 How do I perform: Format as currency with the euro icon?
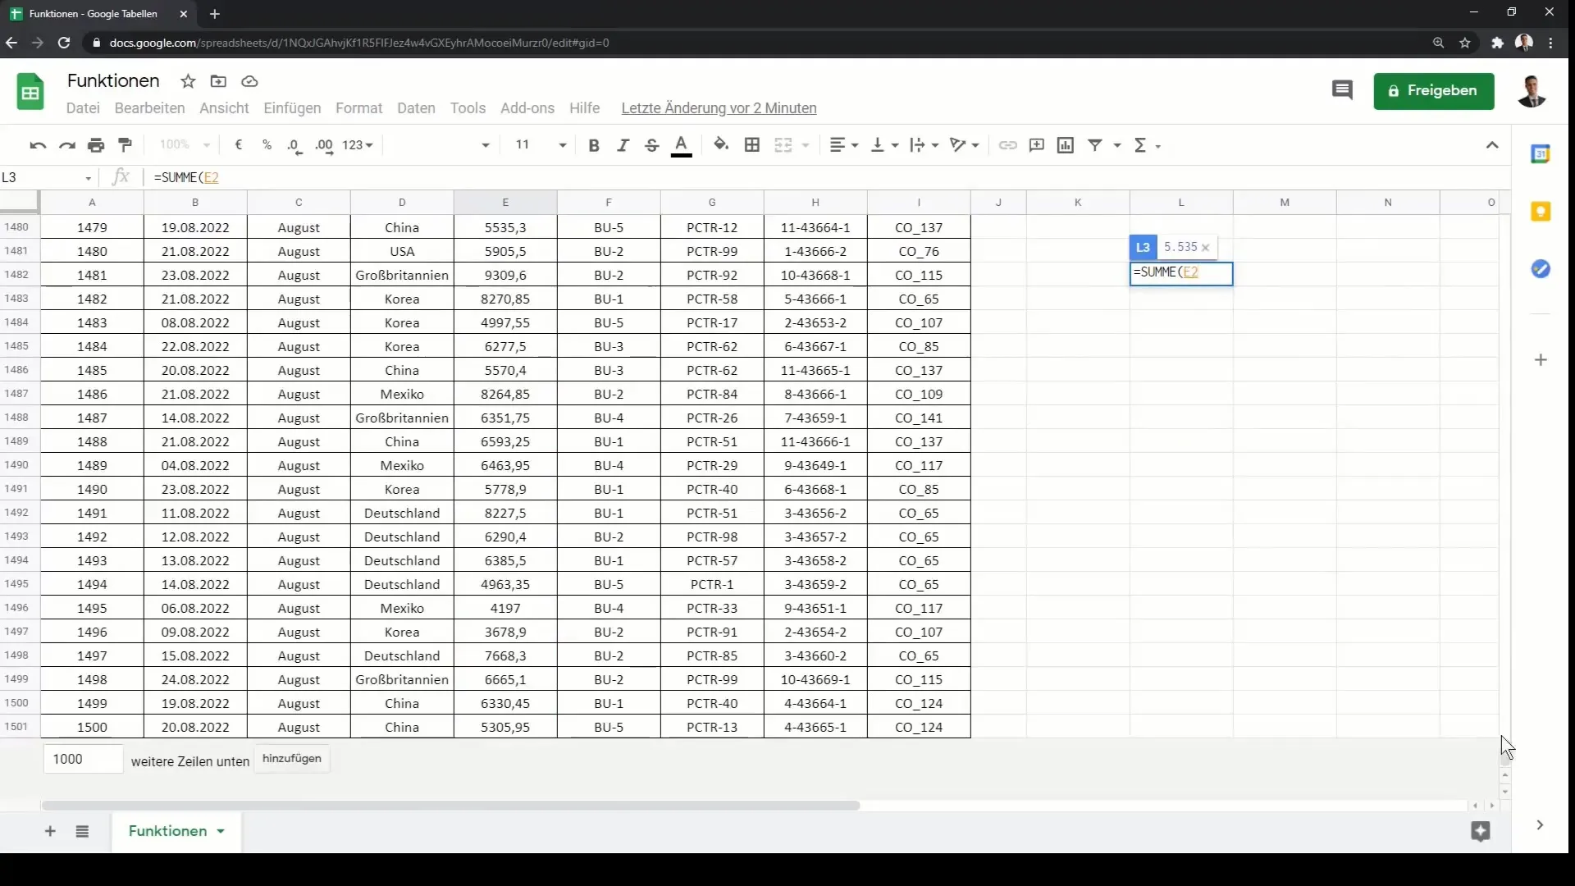click(238, 145)
